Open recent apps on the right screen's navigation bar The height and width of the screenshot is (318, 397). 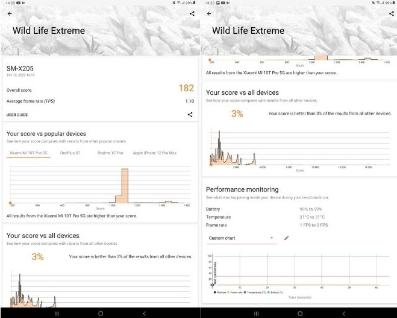(x=256, y=314)
